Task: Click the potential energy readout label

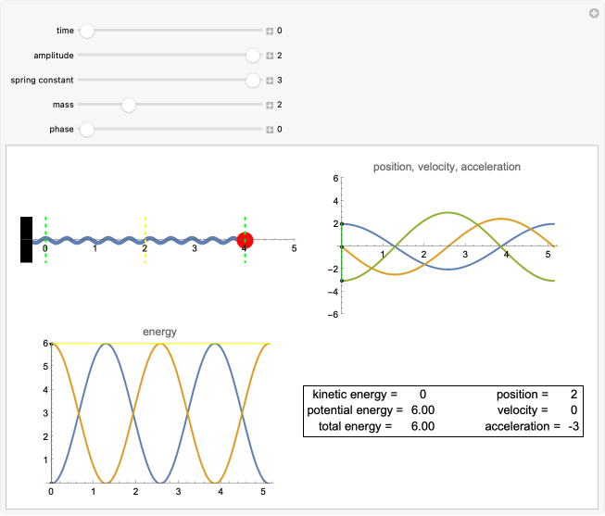Action: [354, 409]
